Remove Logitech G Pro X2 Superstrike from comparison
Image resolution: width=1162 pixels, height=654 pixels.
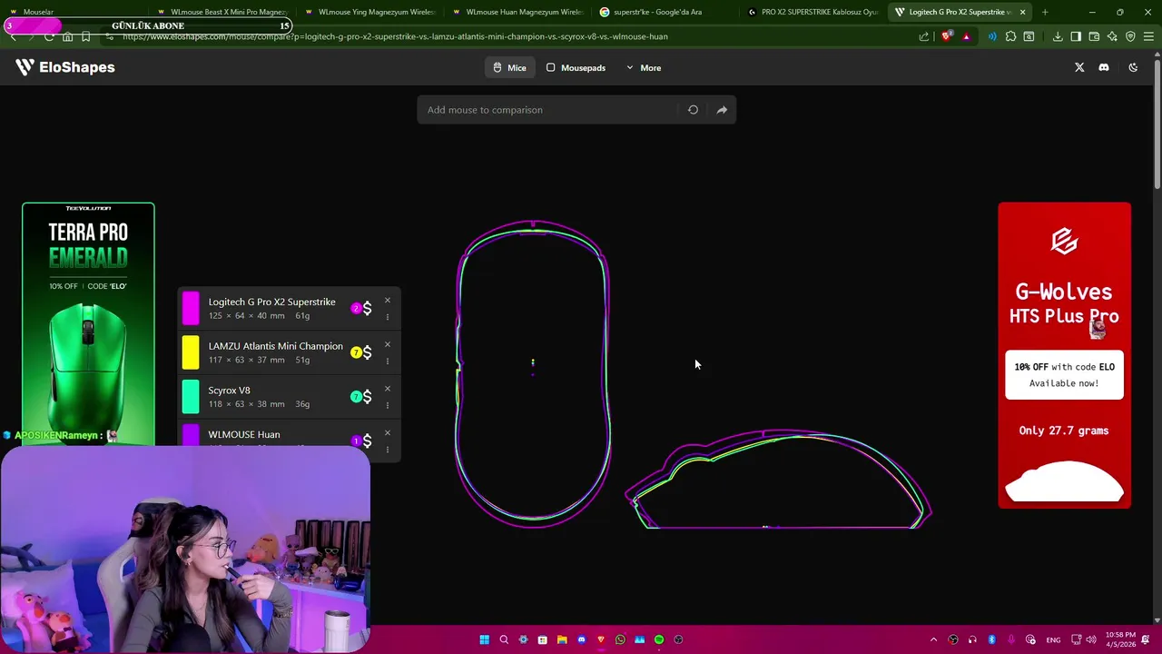[388, 301]
